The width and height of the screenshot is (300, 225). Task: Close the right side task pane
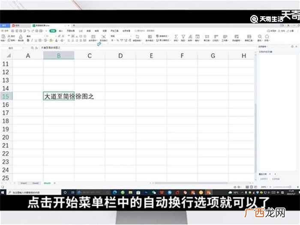click(x=297, y=46)
